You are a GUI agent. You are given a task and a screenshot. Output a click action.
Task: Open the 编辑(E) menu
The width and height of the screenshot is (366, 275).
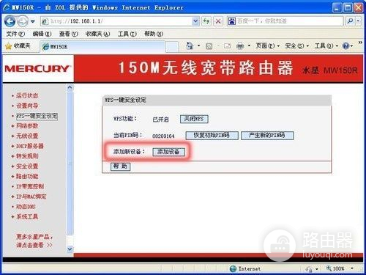pos(42,34)
